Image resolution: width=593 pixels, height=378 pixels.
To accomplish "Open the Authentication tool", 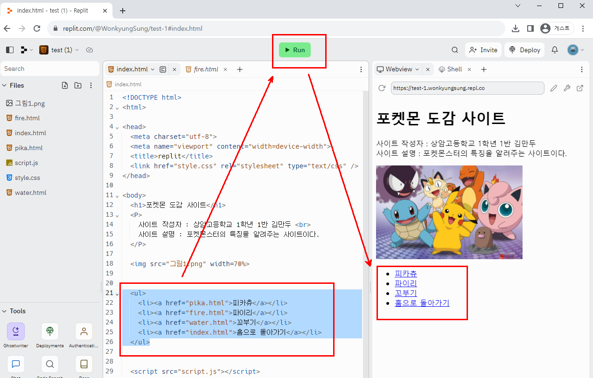I will [x=84, y=336].
